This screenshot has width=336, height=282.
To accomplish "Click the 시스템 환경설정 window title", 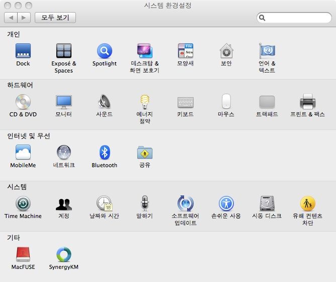I will point(168,6).
